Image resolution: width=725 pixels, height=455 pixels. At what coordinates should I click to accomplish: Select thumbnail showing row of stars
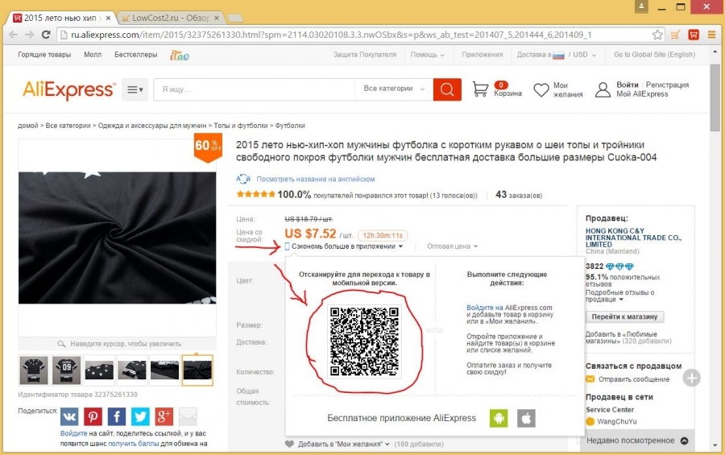pyautogui.click(x=99, y=370)
